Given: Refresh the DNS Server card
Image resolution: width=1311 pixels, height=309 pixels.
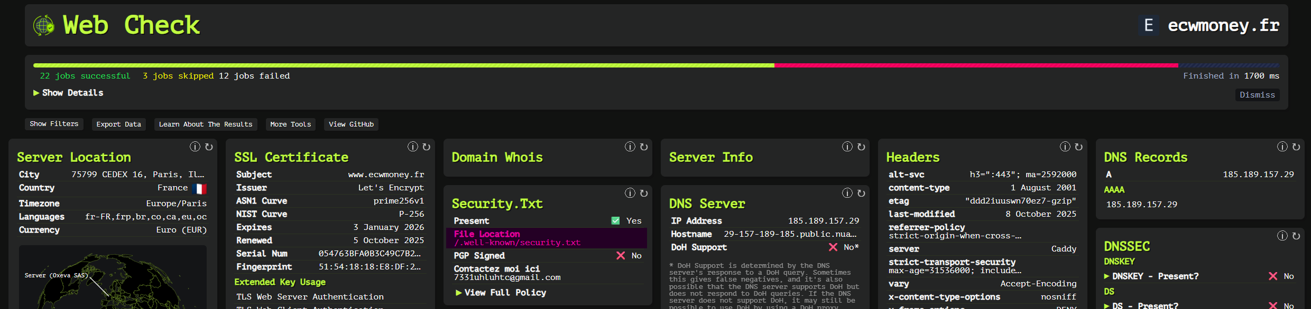Looking at the screenshot, I should [x=861, y=193].
